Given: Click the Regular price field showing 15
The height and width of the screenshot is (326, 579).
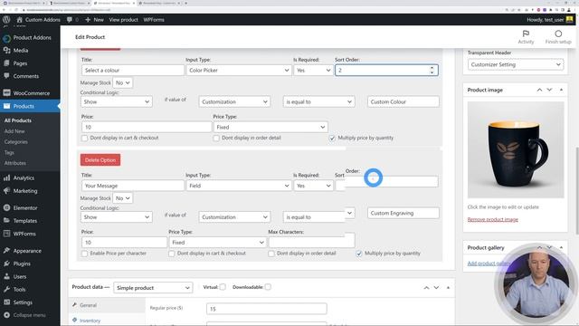Looking at the screenshot, I should coord(267,309).
